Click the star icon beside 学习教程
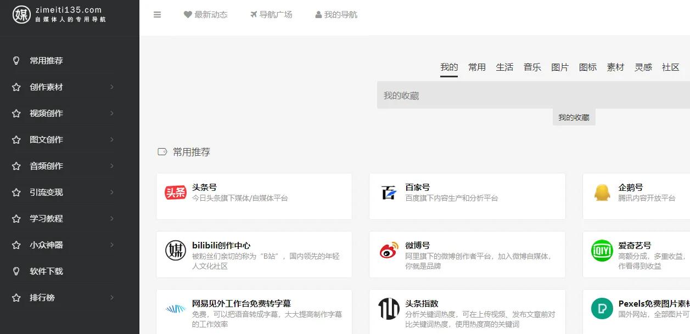This screenshot has width=690, height=334. (x=16, y=219)
